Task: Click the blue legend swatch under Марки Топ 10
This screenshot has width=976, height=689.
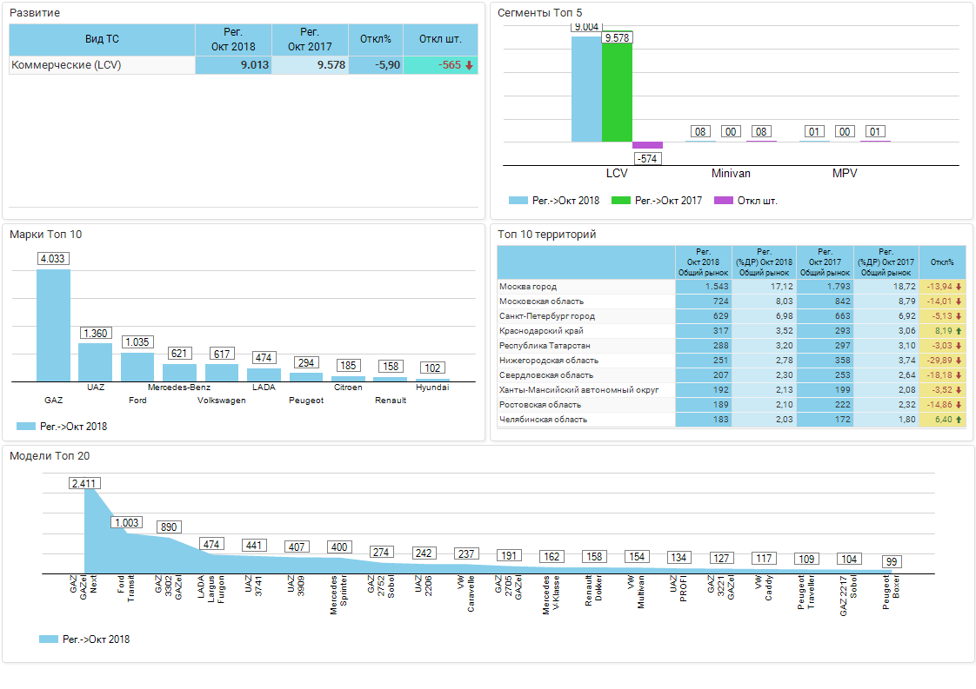Action: tap(25, 426)
